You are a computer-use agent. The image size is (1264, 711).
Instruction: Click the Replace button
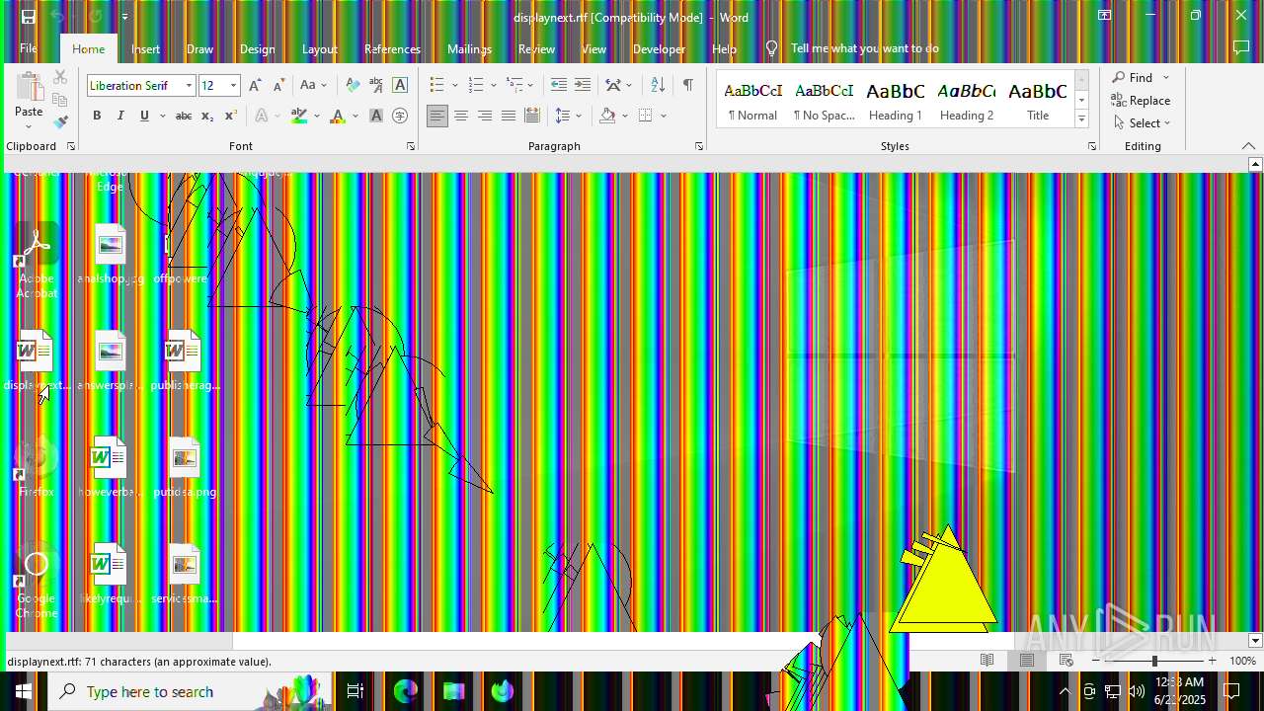[1141, 101]
